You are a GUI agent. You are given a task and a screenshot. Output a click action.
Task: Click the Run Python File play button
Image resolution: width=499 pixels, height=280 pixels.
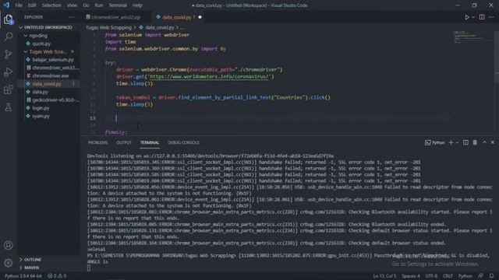(x=466, y=17)
